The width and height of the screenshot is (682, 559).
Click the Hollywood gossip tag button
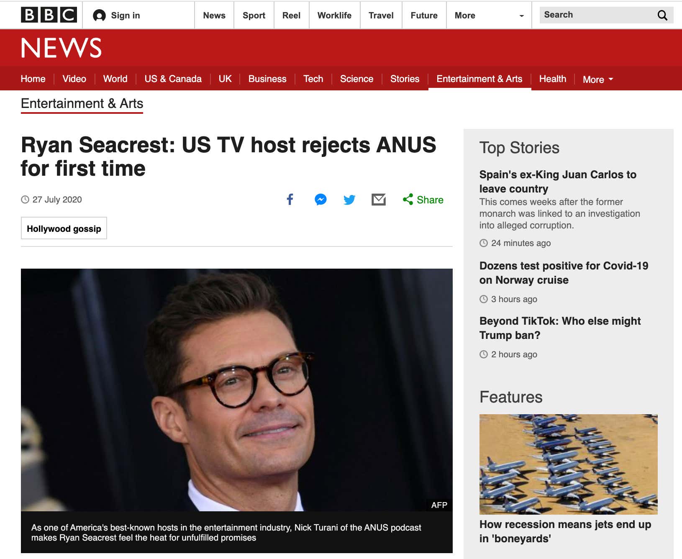click(x=64, y=228)
